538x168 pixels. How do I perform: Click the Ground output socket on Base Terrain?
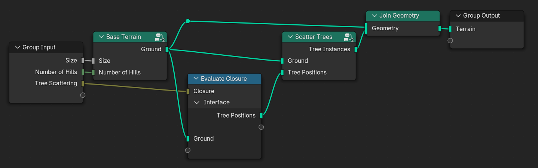point(167,49)
